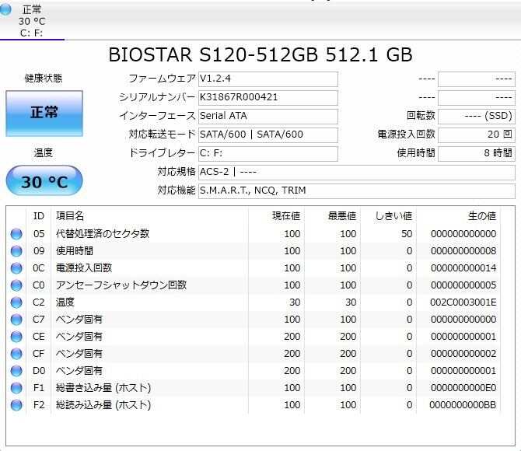Click the ID column header
521x451 pixels.
[x=39, y=216]
